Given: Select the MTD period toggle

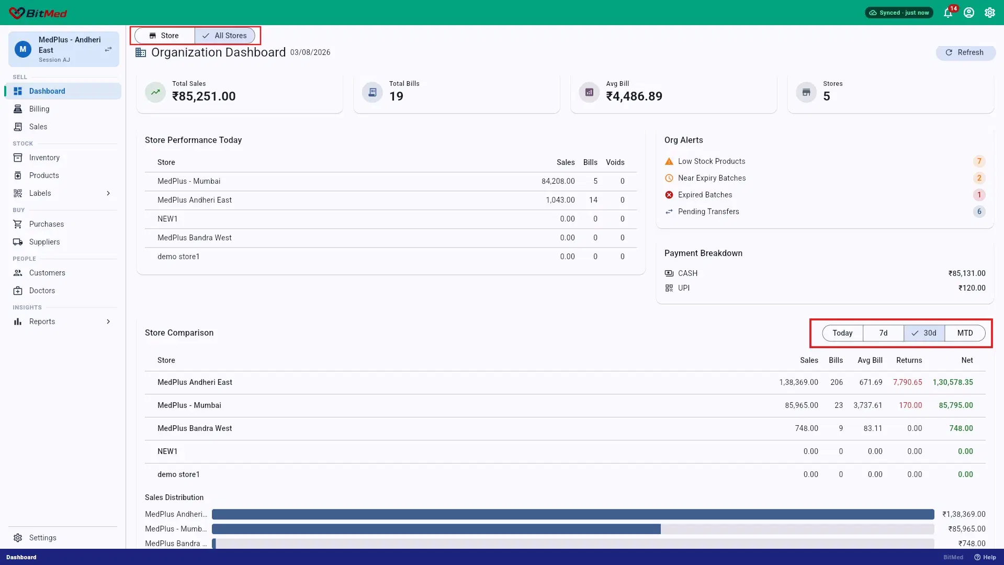Looking at the screenshot, I should [x=965, y=333].
